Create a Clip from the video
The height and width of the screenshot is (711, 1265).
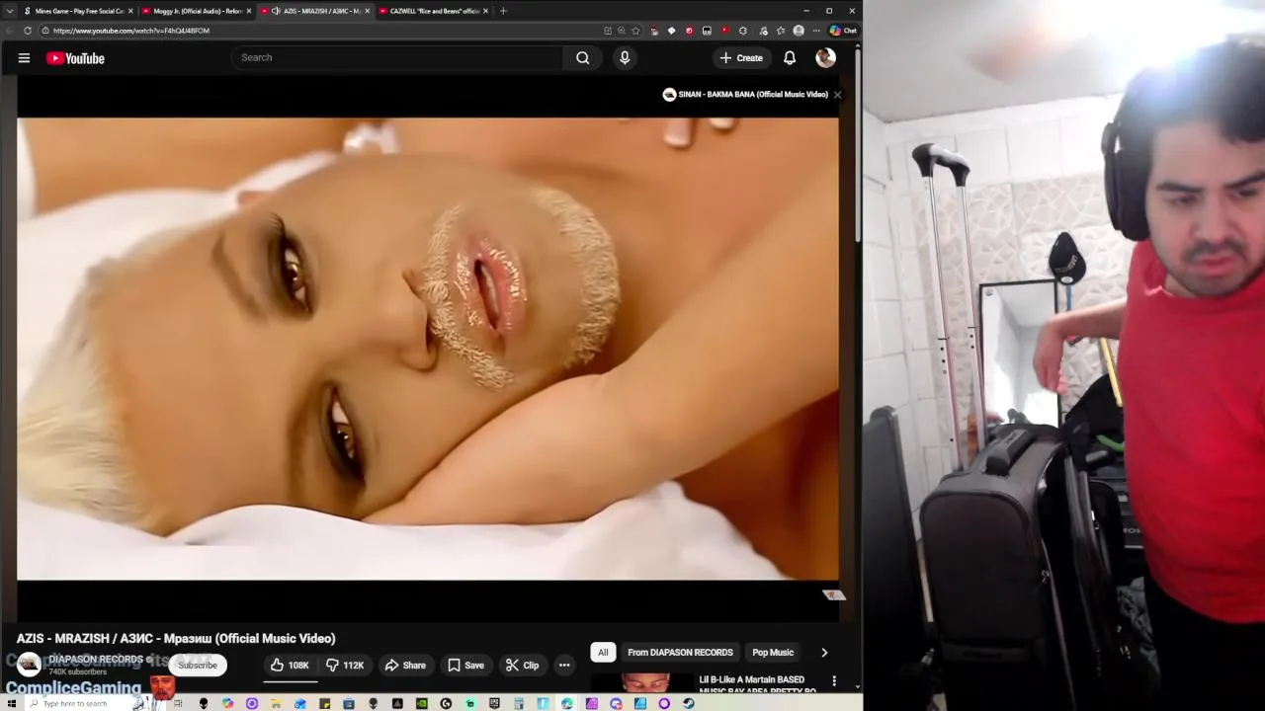pyautogui.click(x=523, y=666)
